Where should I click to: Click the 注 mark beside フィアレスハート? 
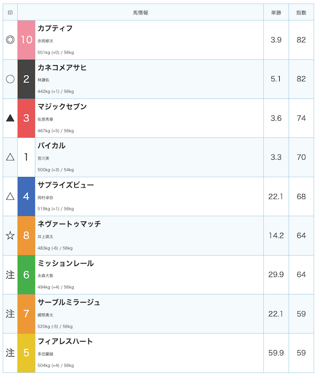tap(10, 353)
